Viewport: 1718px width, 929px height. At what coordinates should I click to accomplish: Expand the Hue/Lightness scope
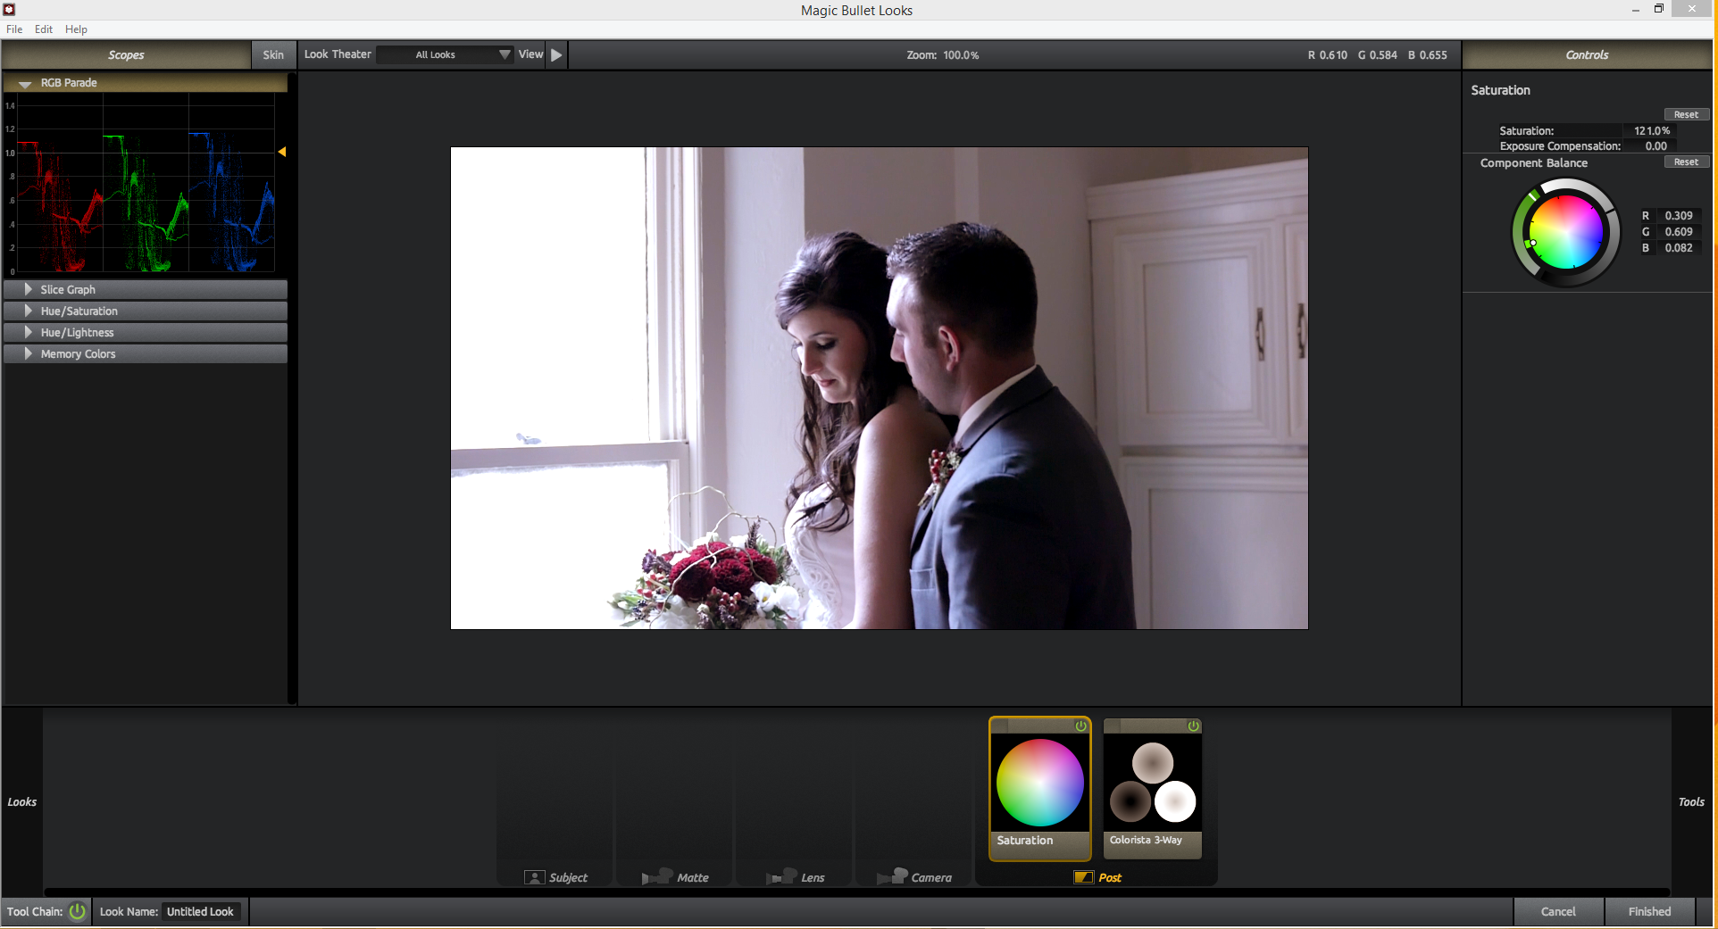coord(28,332)
